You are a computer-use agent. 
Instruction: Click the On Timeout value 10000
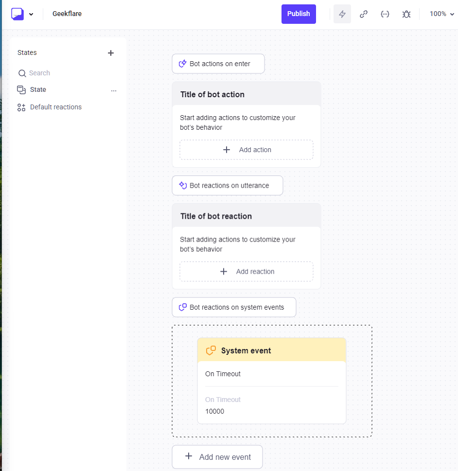(215, 412)
